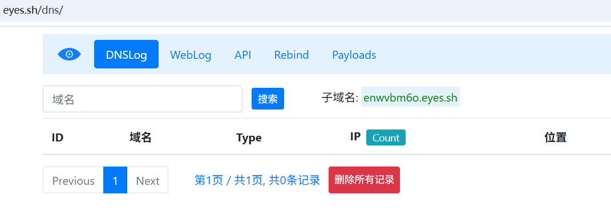
Task: Click the 位置 column header
Action: [x=555, y=137]
